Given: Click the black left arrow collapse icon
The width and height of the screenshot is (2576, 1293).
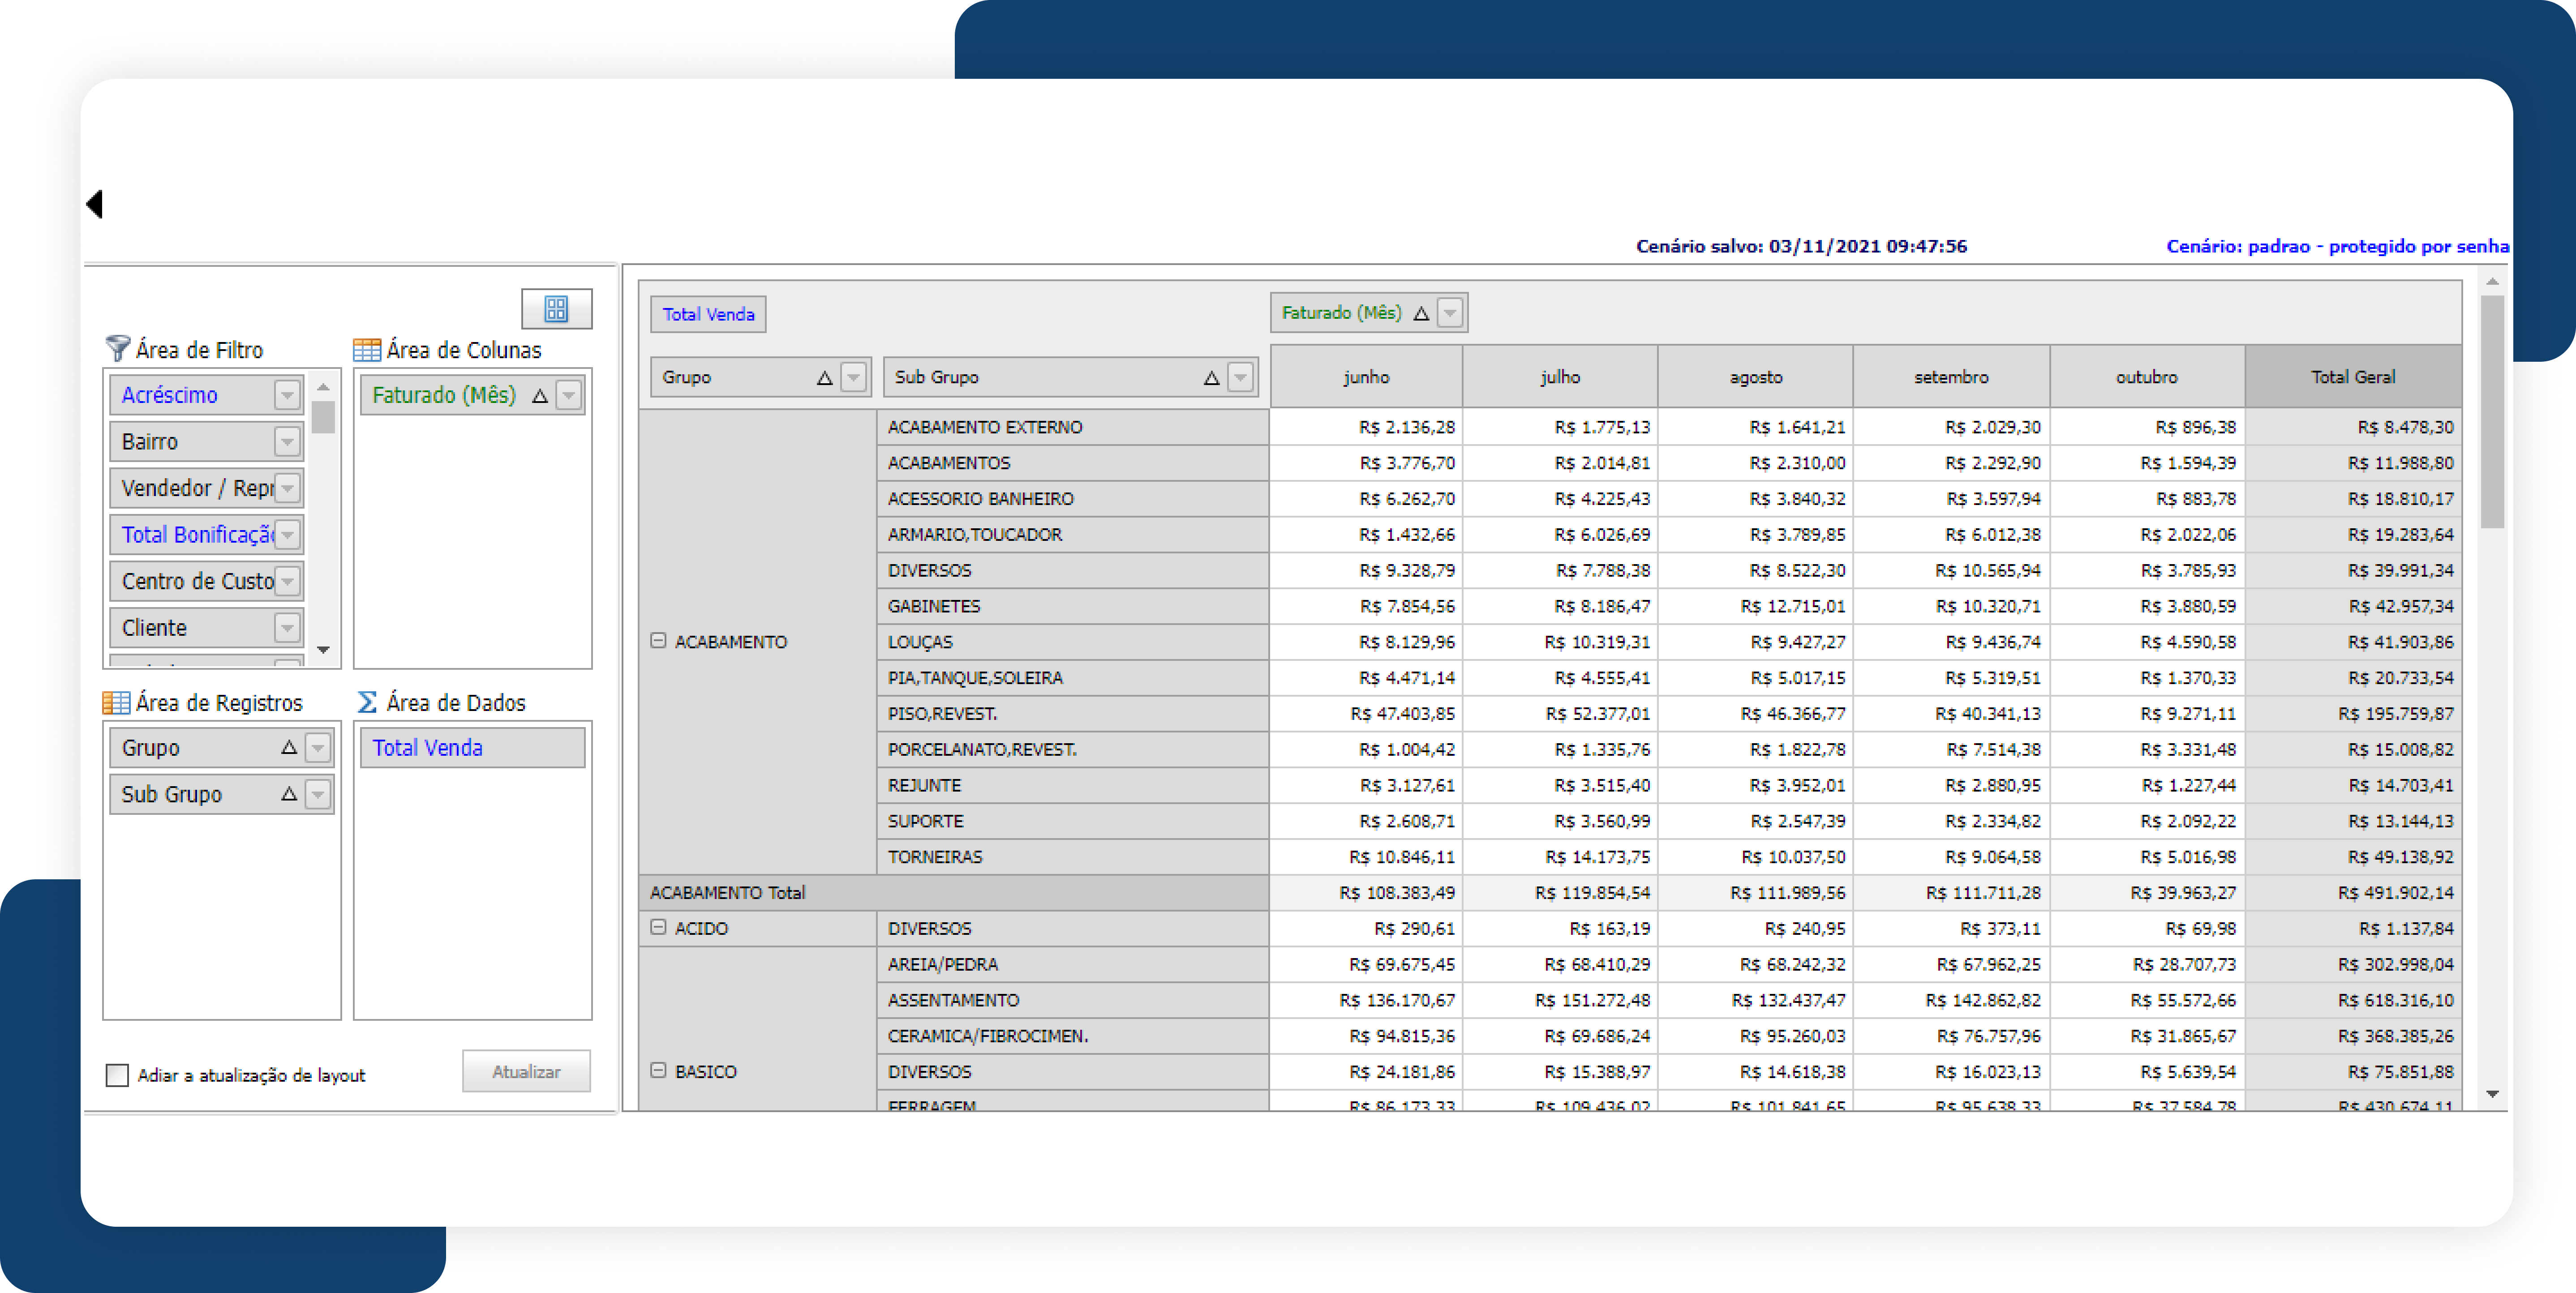Looking at the screenshot, I should pyautogui.click(x=95, y=204).
